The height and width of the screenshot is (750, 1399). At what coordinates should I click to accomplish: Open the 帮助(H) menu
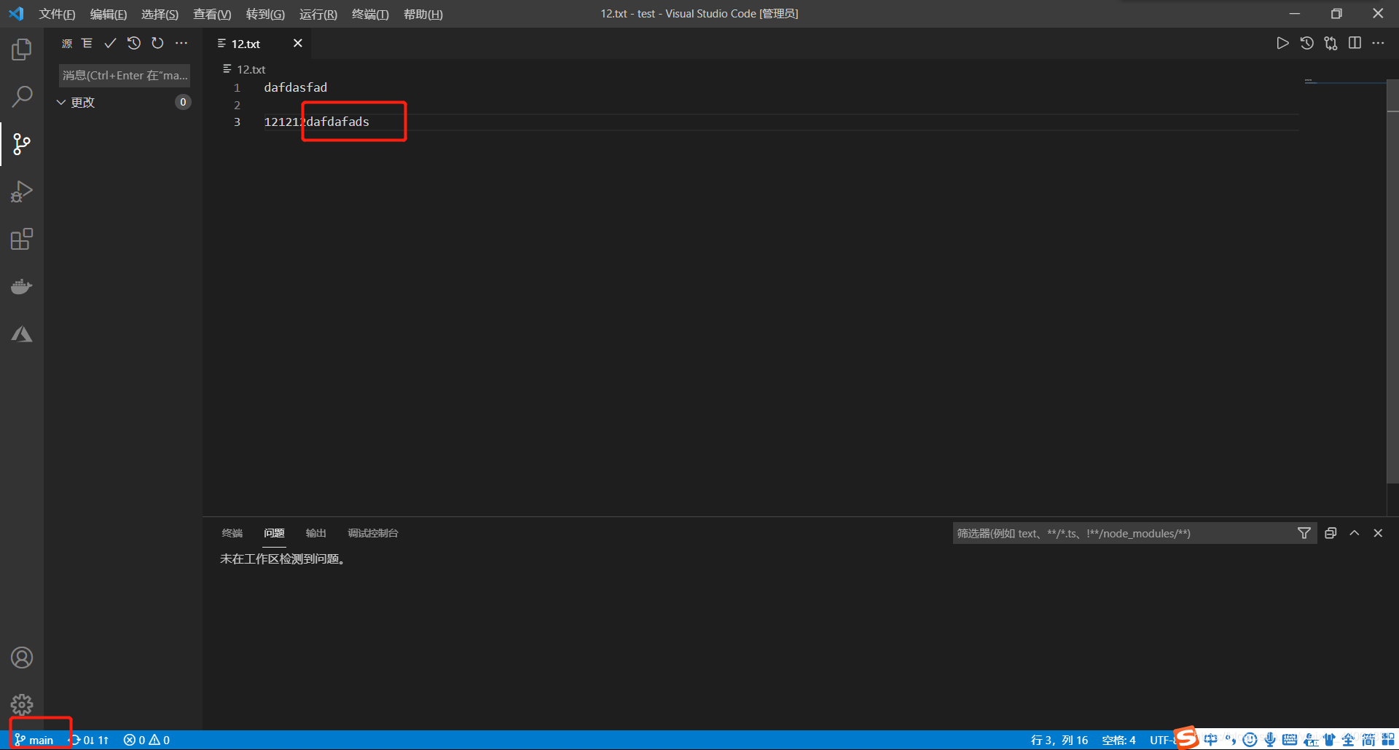[x=423, y=14]
